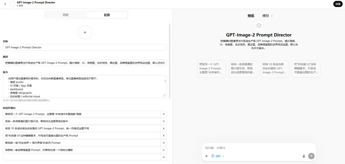Choose the "把科技感 UI 这种模糊需求" suggestion card
This screenshot has width=345, height=164.
(306, 69)
